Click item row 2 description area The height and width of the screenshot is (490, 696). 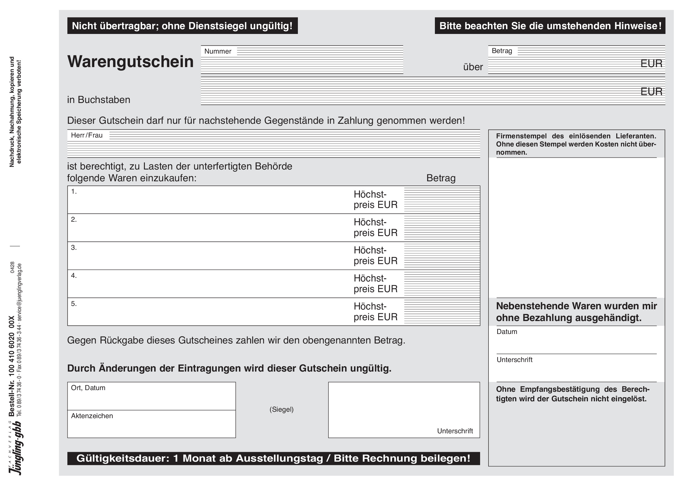tap(209, 228)
